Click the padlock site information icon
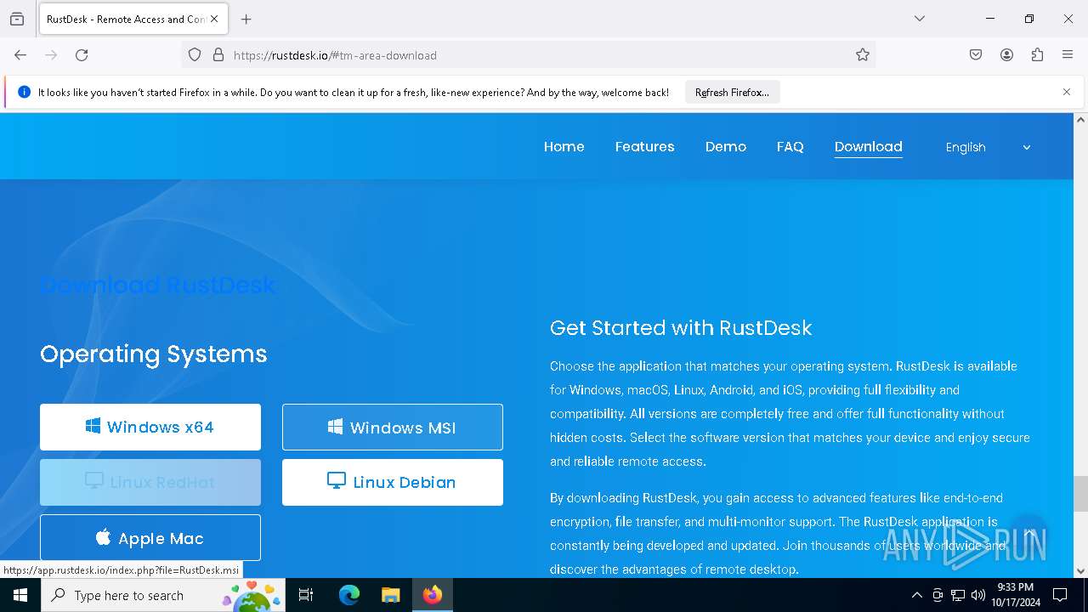This screenshot has width=1088, height=612. click(x=218, y=55)
